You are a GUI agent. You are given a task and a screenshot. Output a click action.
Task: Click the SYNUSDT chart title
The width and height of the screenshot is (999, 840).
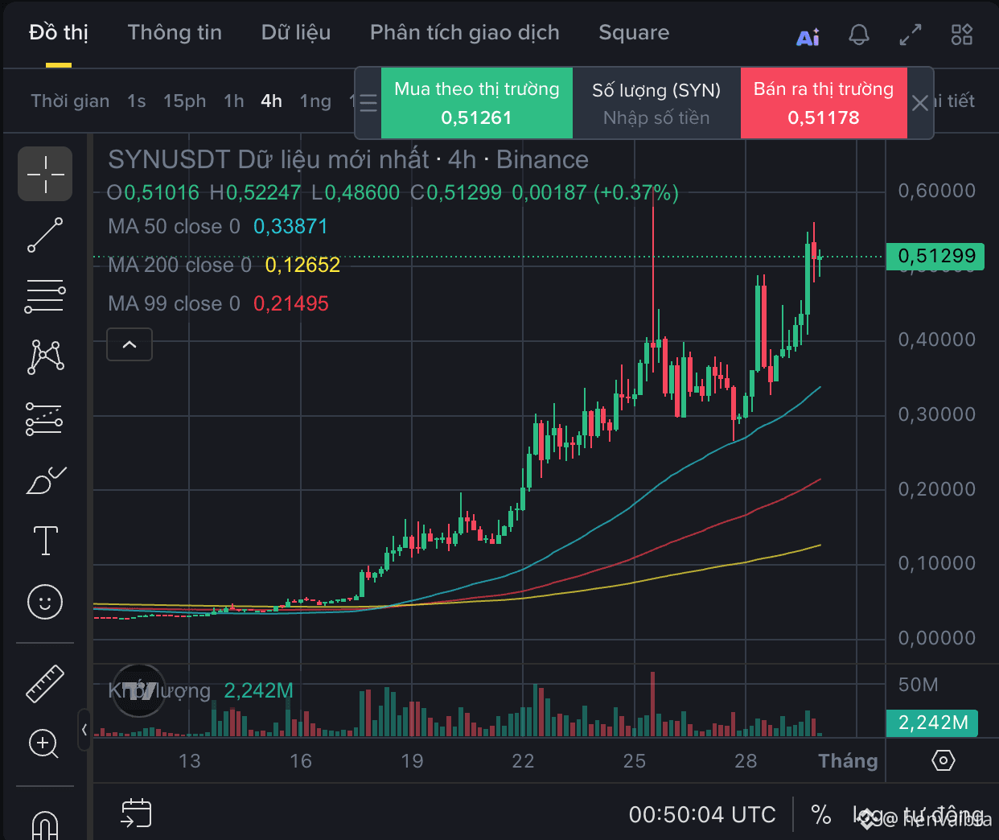(348, 159)
